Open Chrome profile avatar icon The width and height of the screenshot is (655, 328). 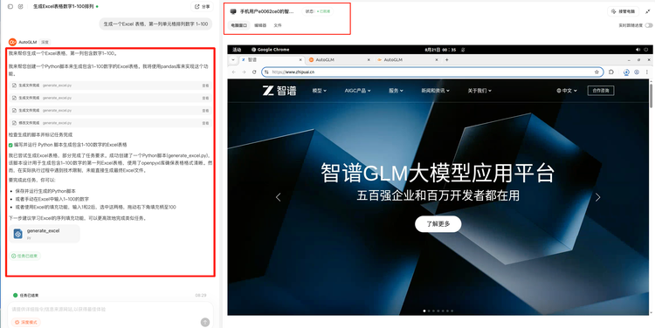[x=637, y=72]
